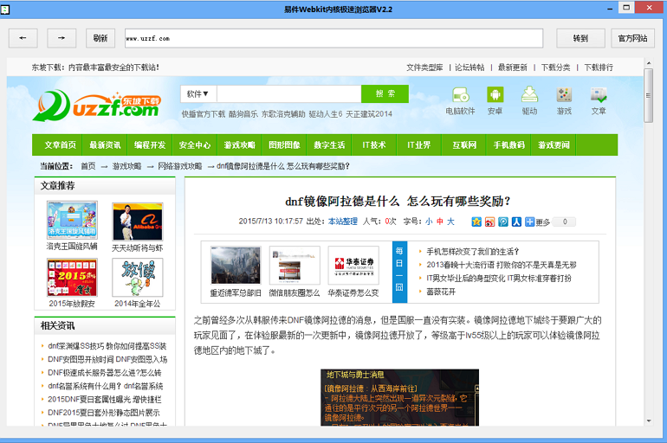Click the 文章 articles icon

(599, 100)
